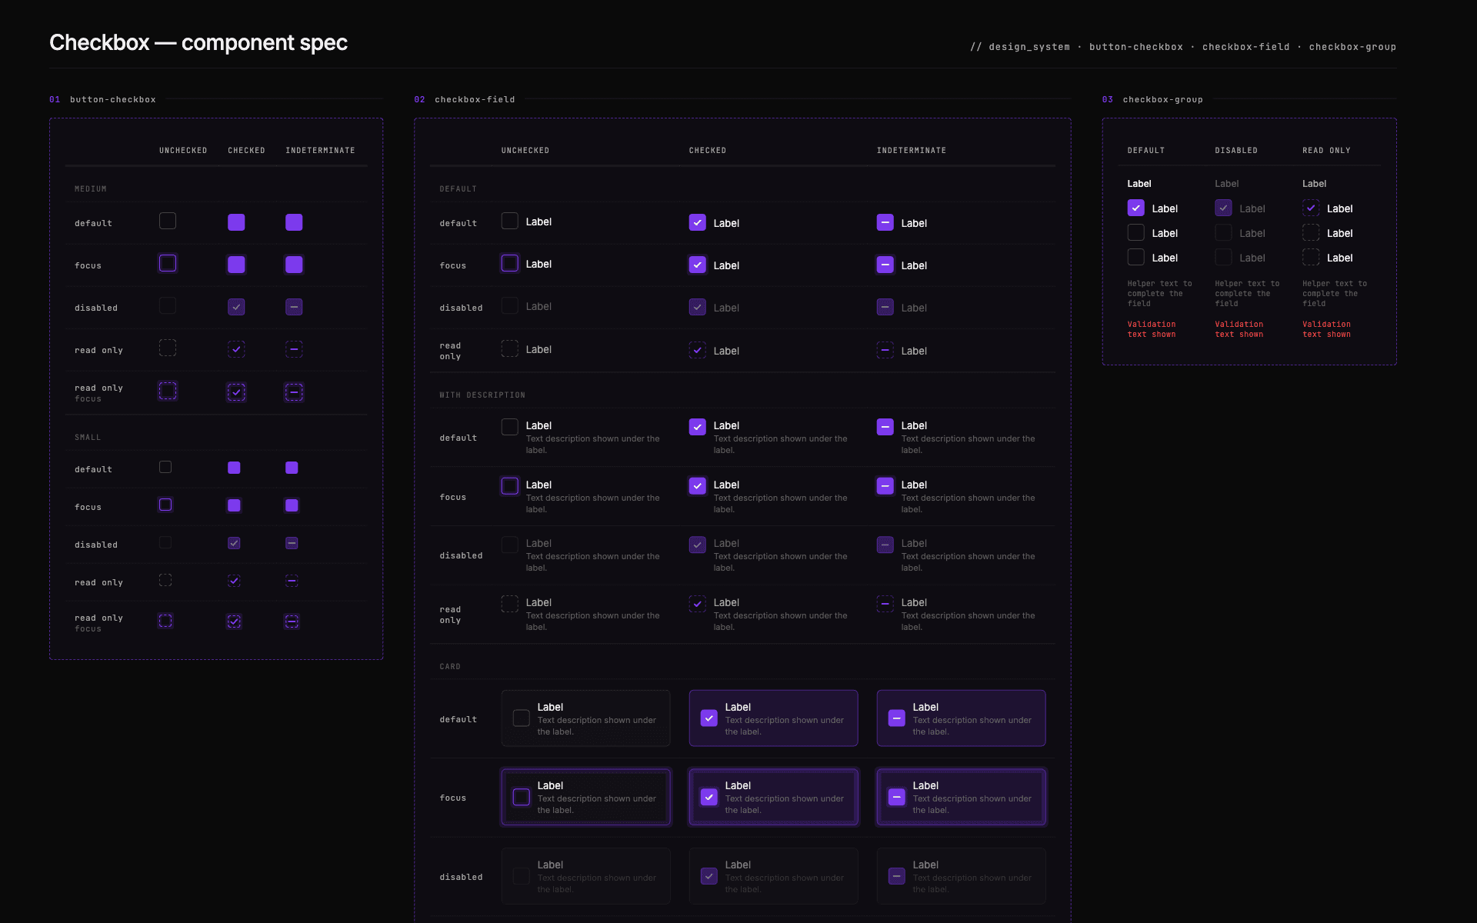Click checkbox-group in header breadcrumb
The width and height of the screenshot is (1477, 923).
1352,47
